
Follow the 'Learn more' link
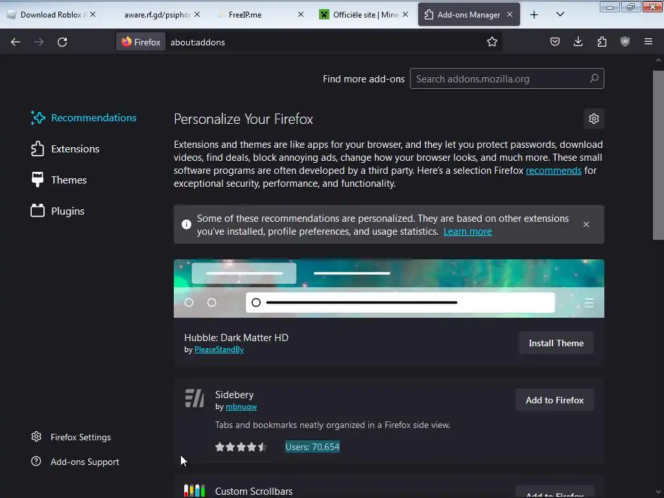tap(468, 231)
